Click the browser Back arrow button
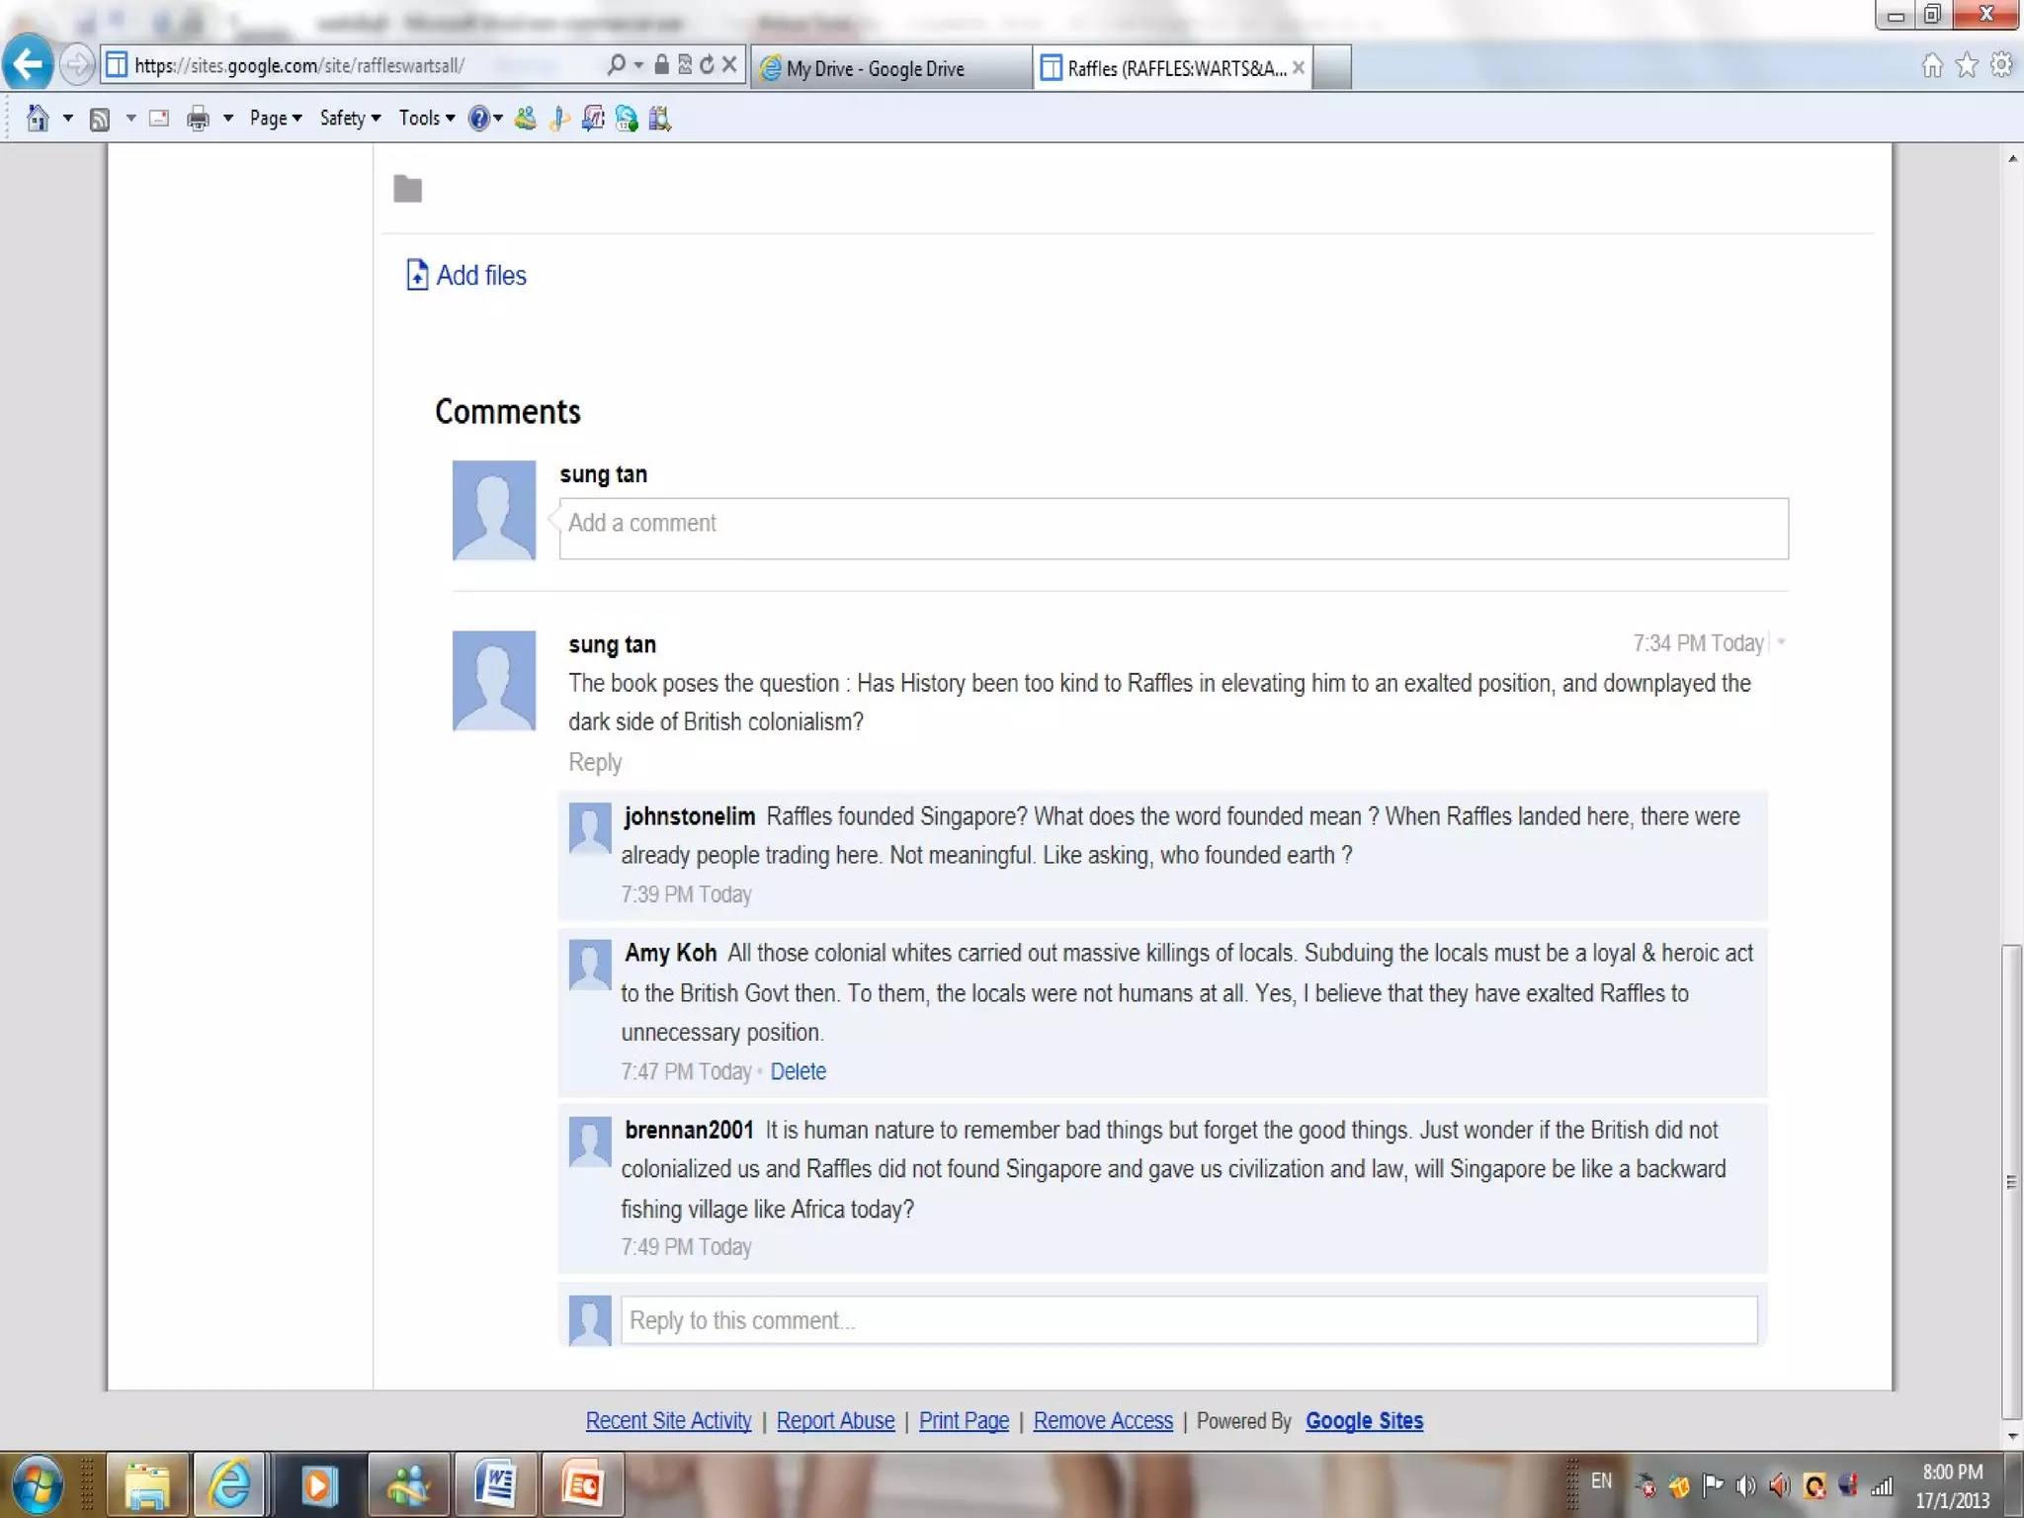This screenshot has width=2024, height=1518. (x=29, y=65)
